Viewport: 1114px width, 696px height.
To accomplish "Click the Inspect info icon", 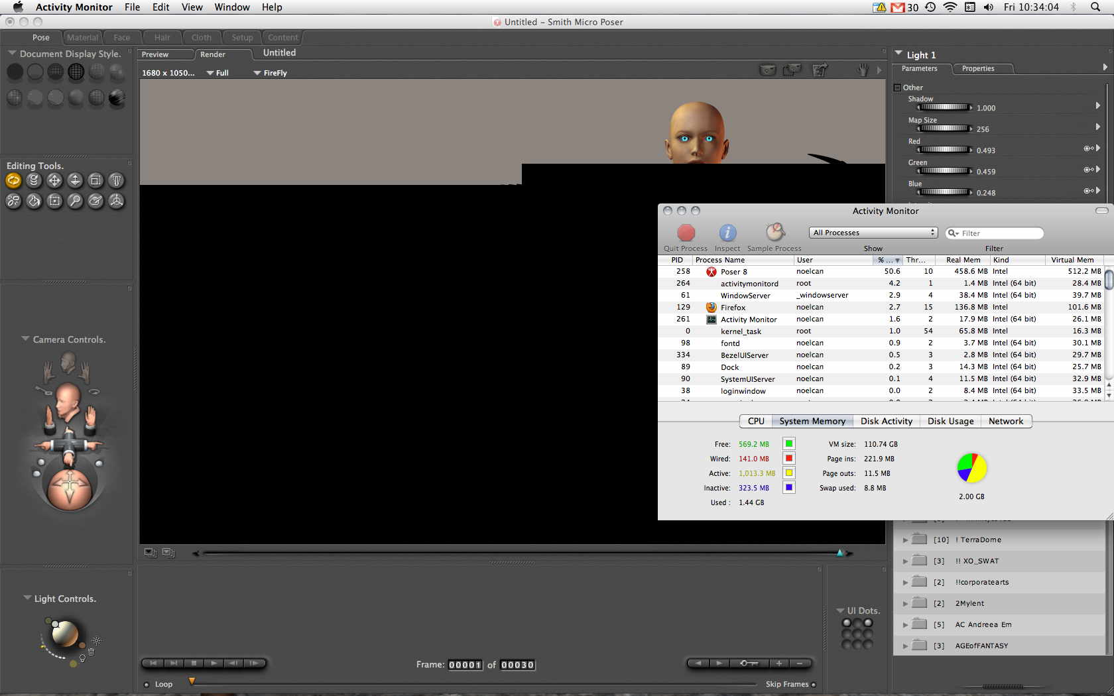I will pos(727,233).
